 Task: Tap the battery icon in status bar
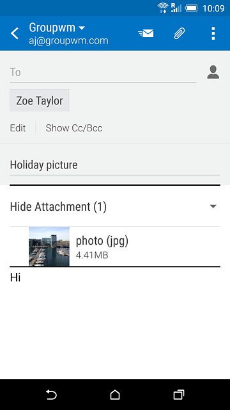[192, 8]
